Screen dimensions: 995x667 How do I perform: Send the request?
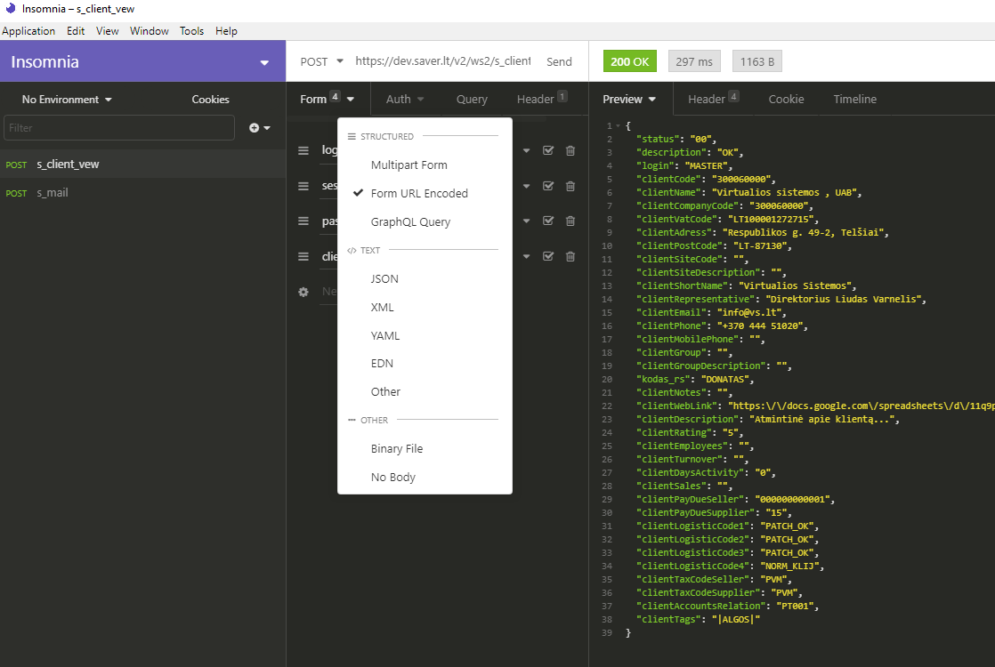[559, 61]
